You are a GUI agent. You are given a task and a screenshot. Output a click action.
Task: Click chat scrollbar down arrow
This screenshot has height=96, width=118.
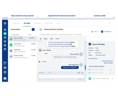[85, 70]
